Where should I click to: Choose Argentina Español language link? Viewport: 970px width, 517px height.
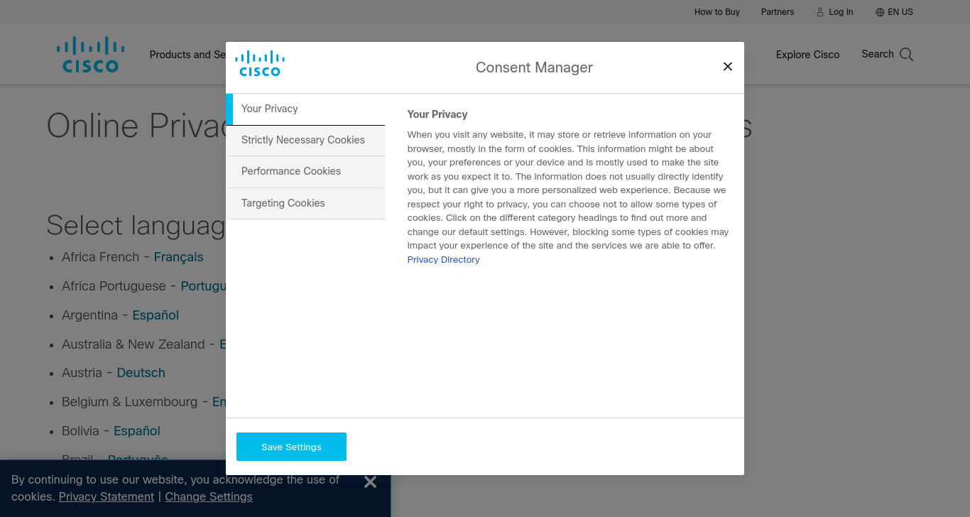pos(156,315)
